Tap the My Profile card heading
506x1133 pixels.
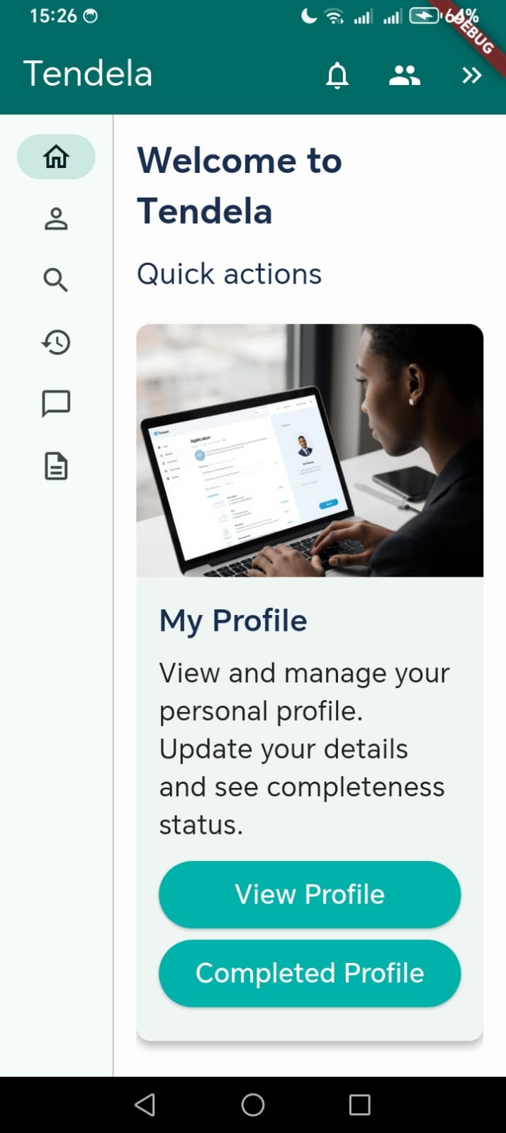(233, 621)
